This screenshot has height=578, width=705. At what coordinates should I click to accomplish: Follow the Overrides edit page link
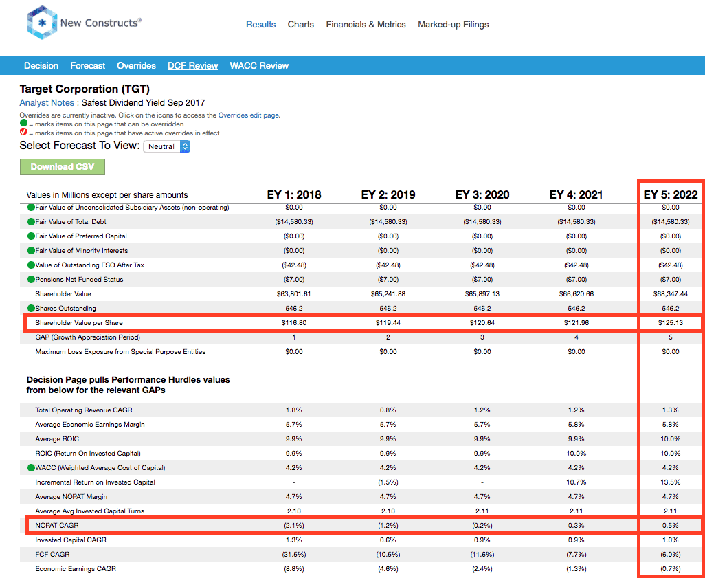point(248,115)
